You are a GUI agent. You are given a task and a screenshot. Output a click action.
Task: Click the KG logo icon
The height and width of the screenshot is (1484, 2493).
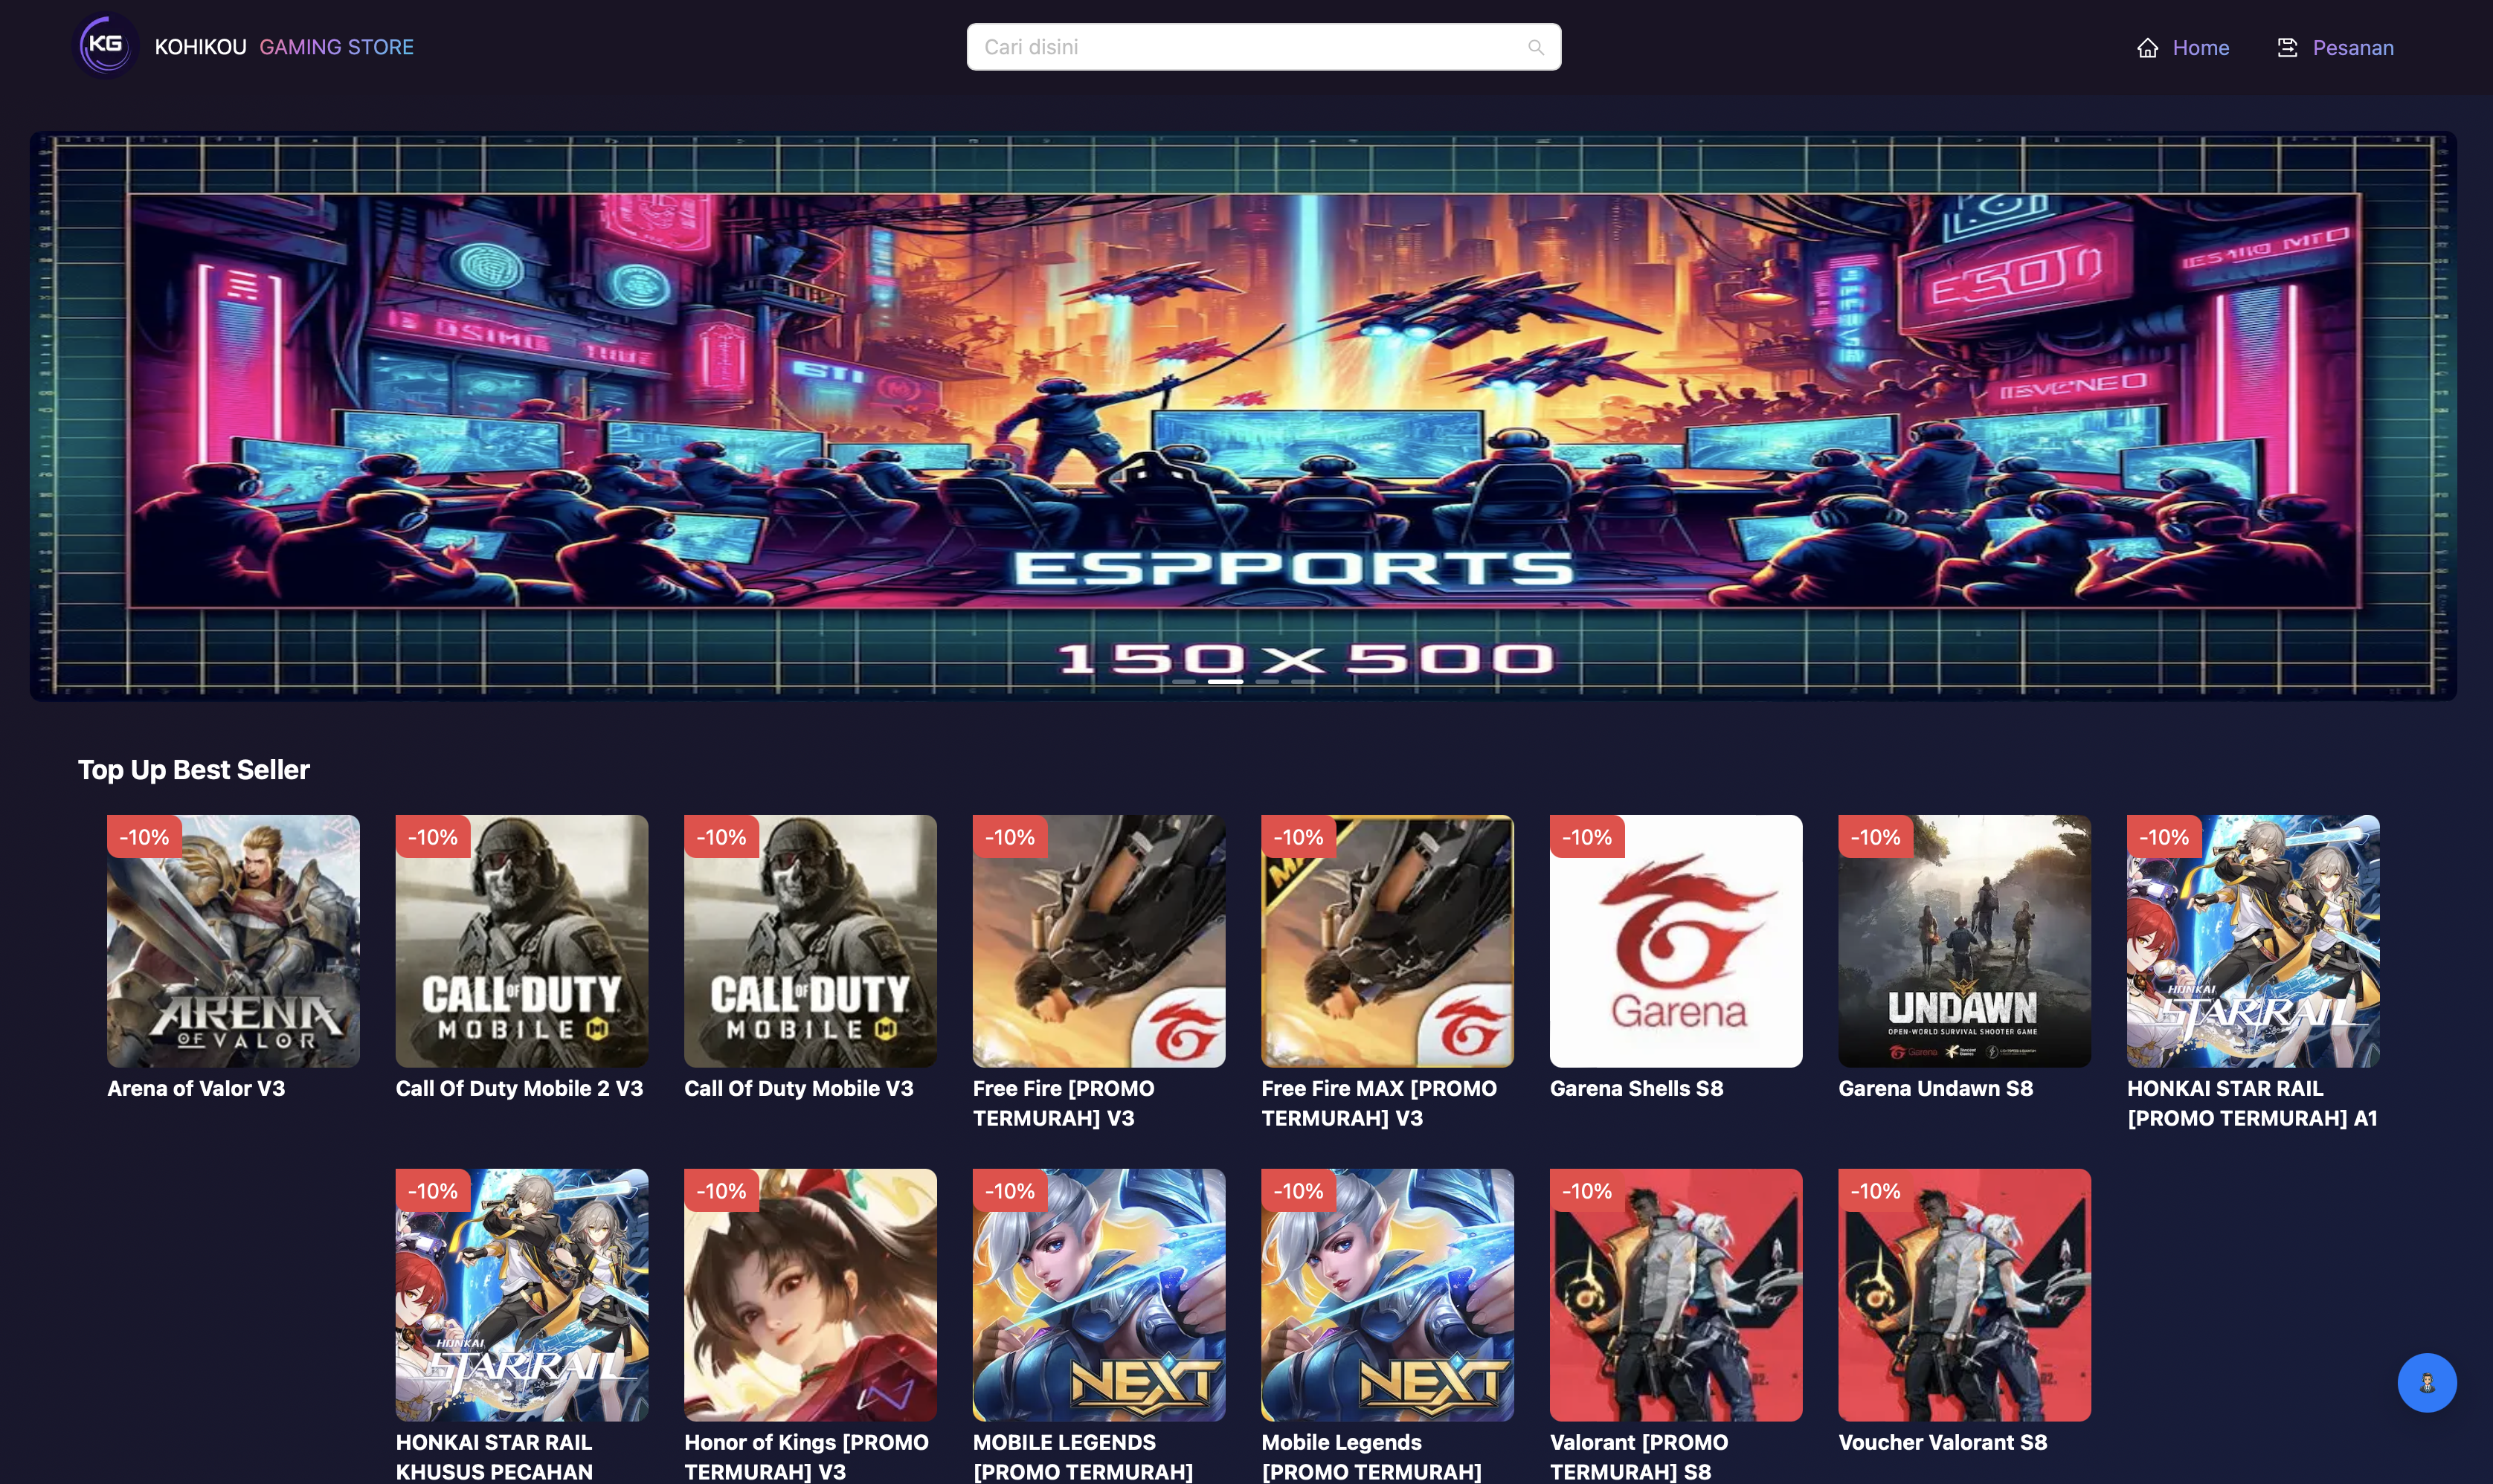tap(106, 46)
